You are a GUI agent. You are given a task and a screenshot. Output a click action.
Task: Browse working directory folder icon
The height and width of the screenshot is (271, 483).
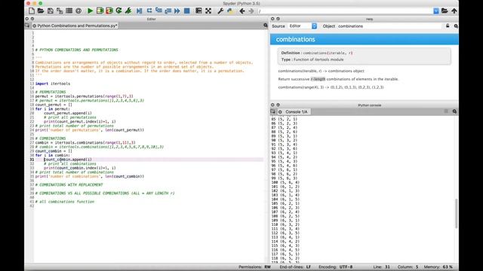(x=445, y=11)
